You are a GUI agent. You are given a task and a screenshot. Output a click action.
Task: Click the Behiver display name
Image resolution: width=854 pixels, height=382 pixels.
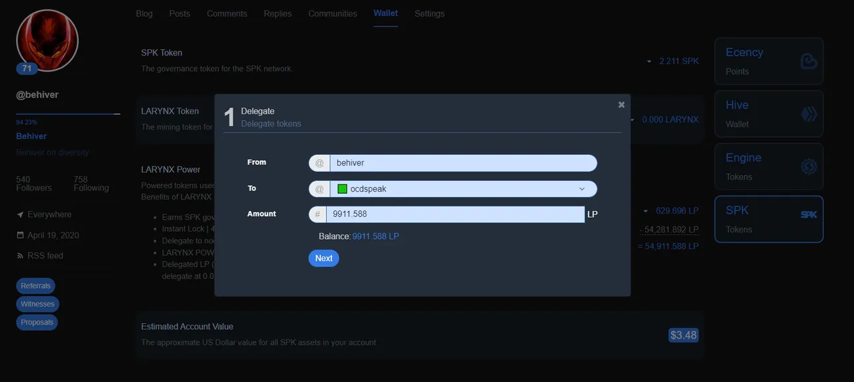pos(31,136)
